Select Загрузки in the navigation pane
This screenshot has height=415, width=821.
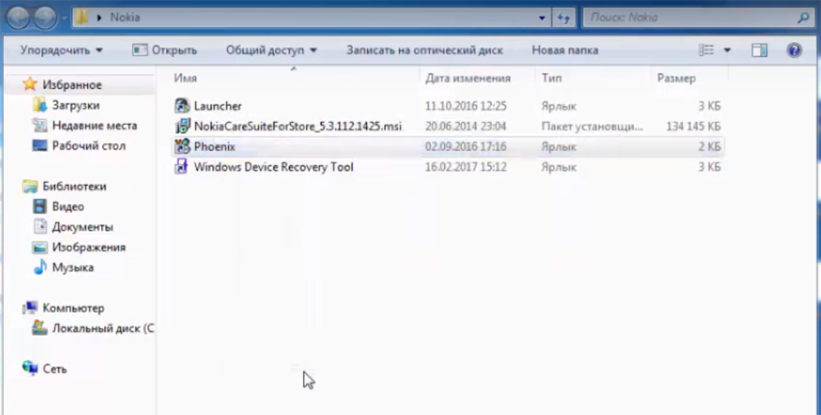coord(76,105)
